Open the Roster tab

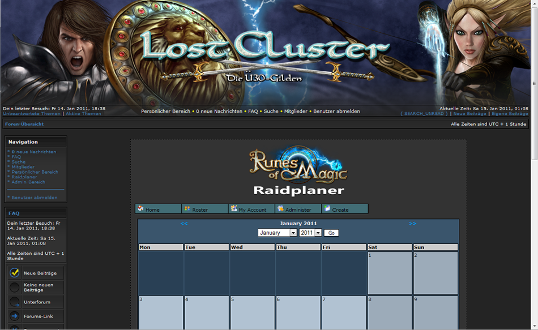[205, 209]
